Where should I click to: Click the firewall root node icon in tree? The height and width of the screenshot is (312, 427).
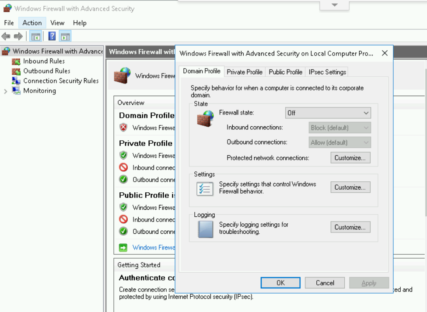pyautogui.click(x=6, y=51)
